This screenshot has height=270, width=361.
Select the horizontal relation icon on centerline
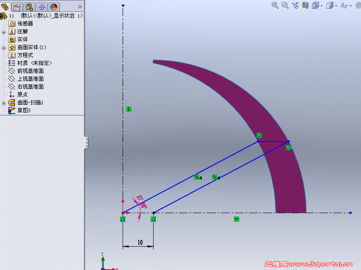[237, 219]
